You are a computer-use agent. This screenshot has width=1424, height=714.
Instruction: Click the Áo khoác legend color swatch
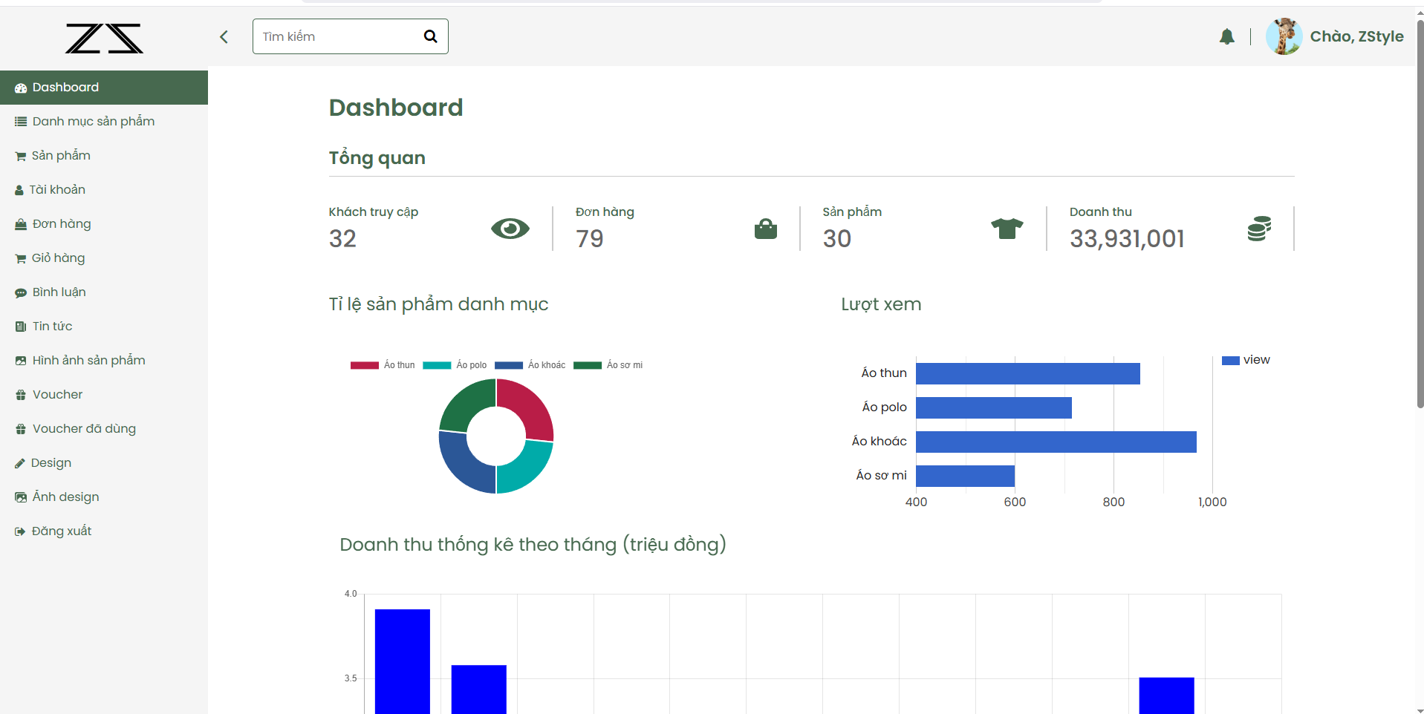pyautogui.click(x=509, y=365)
